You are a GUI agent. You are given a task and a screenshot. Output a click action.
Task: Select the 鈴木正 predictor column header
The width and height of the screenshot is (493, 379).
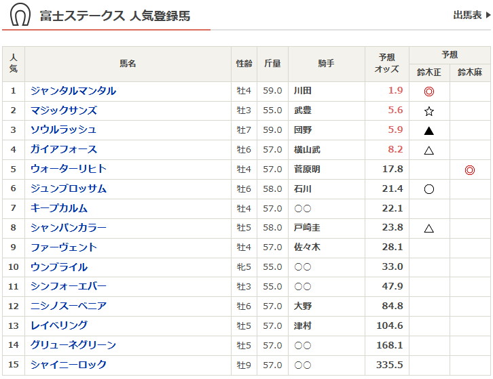(428, 73)
